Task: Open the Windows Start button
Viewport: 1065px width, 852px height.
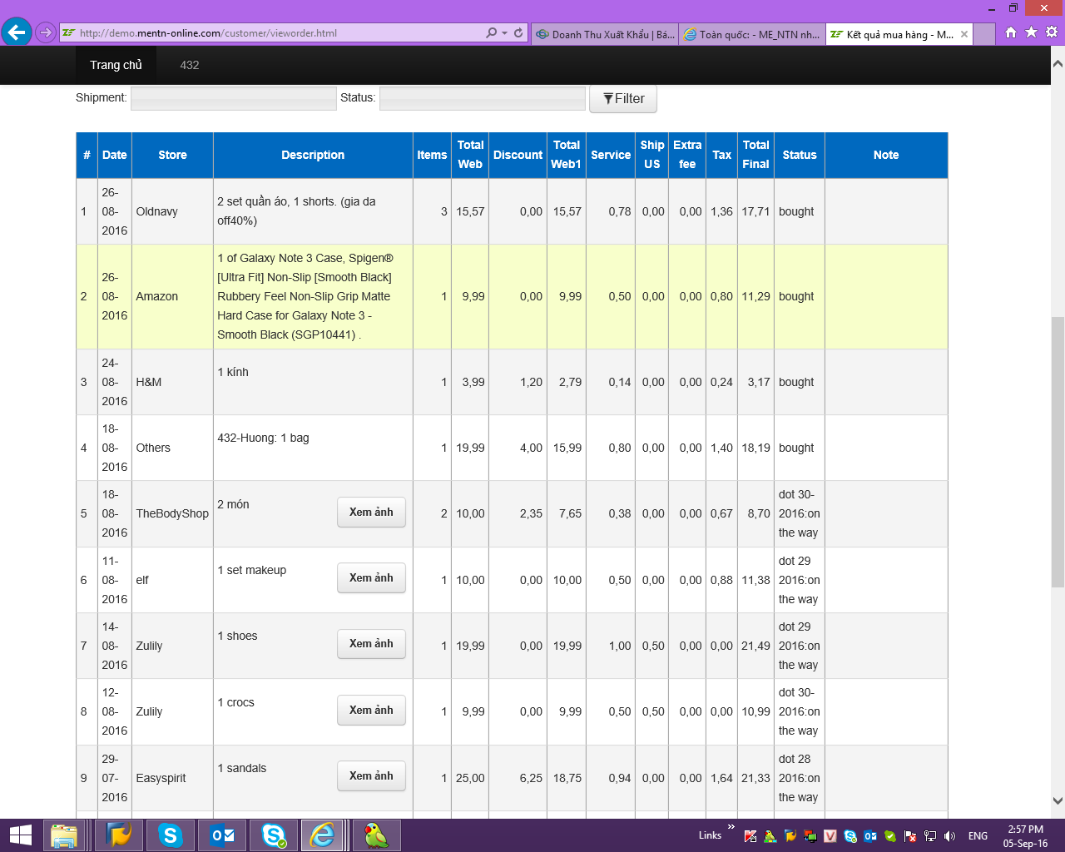Action: pos(21,835)
